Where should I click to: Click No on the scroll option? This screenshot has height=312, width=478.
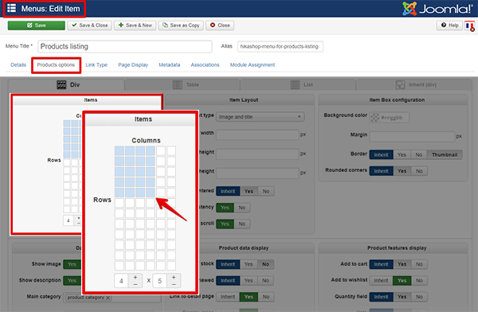point(242,224)
